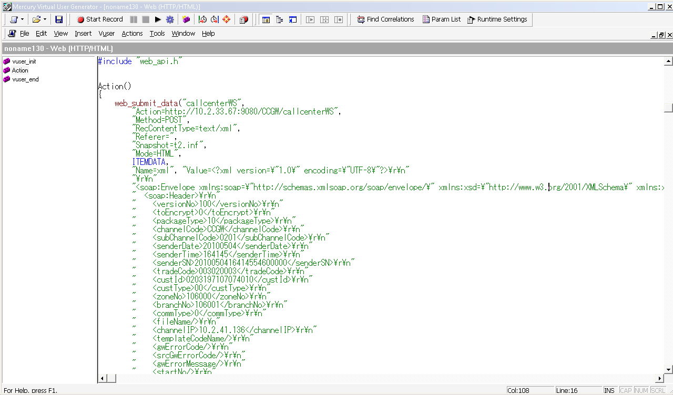The image size is (673, 395).
Task: Toggle the highlighted script view button
Action: (x=266, y=19)
